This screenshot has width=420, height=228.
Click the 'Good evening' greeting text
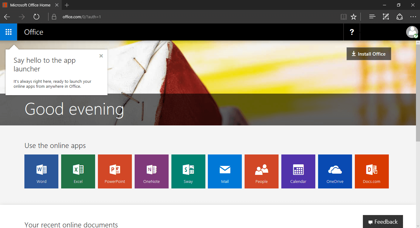pos(74,109)
